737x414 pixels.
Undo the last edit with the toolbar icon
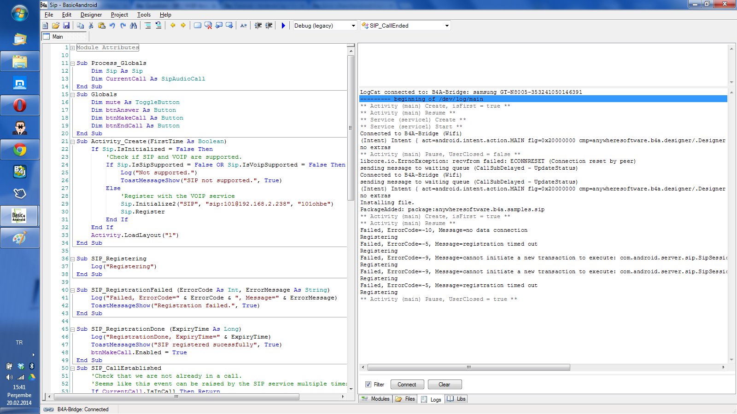112,26
